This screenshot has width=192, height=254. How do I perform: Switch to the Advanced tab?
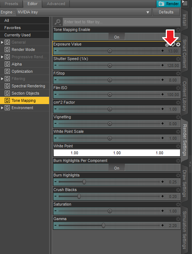pos(56,4)
